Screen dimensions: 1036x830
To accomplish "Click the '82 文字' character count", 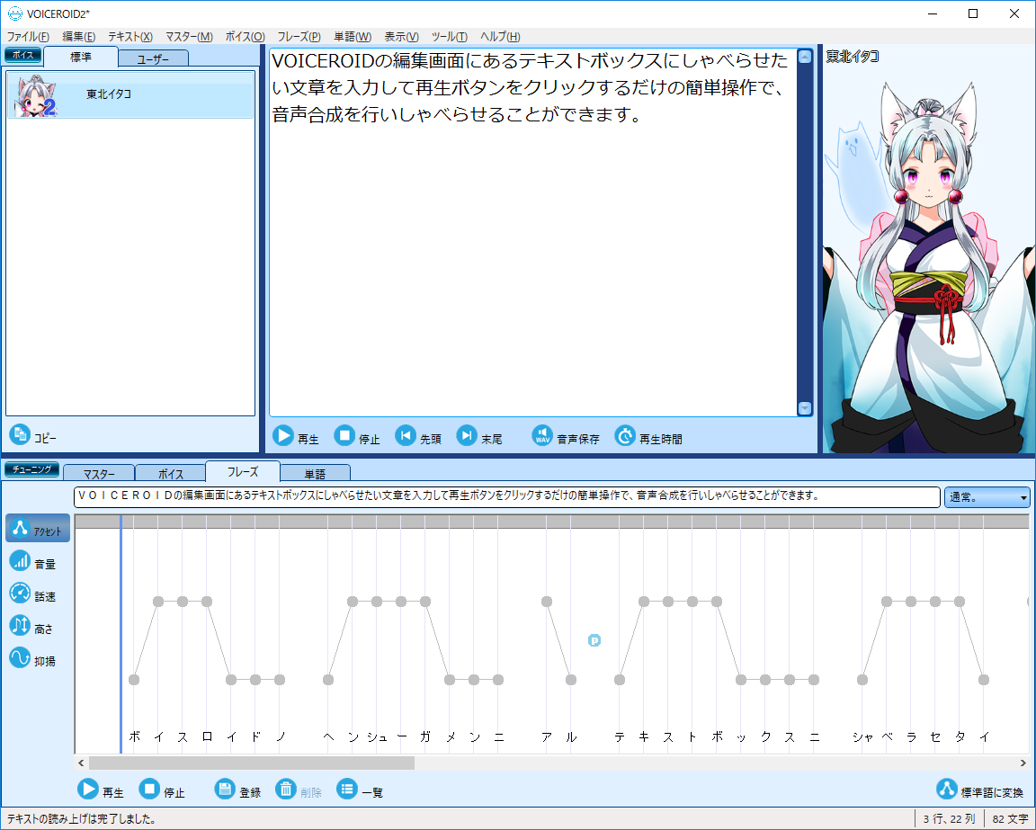I will point(1010,819).
